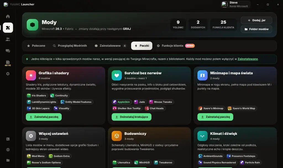Click the Dodaj .jar button

click(x=256, y=20)
